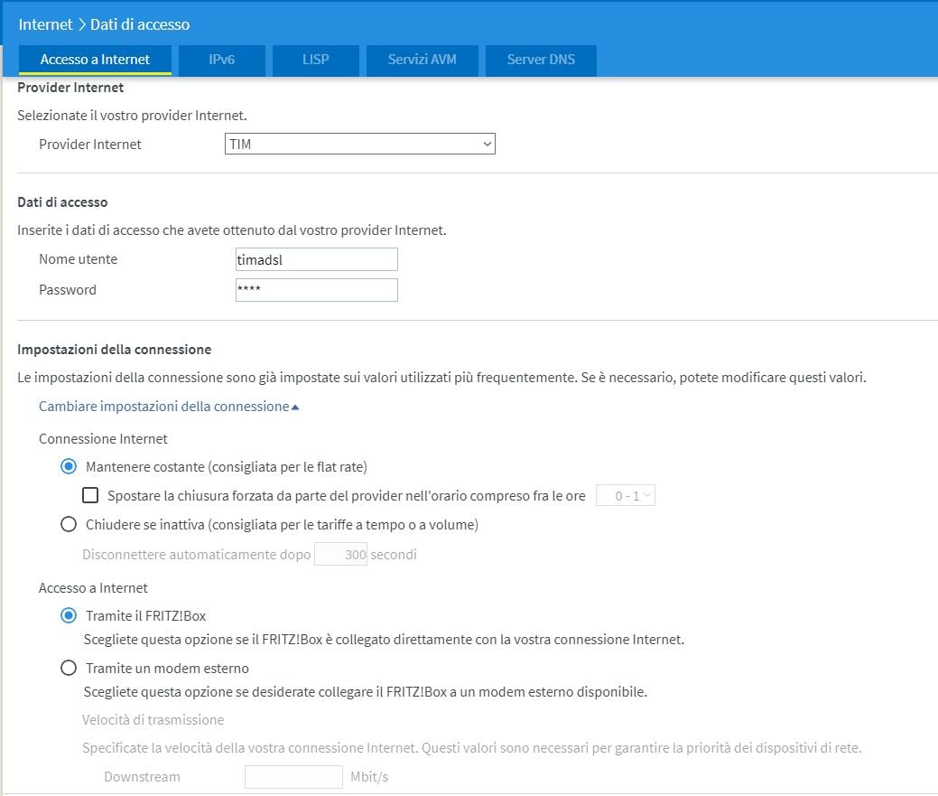The width and height of the screenshot is (938, 796).
Task: Select the Mantenere costante radio button
Action: coord(68,467)
